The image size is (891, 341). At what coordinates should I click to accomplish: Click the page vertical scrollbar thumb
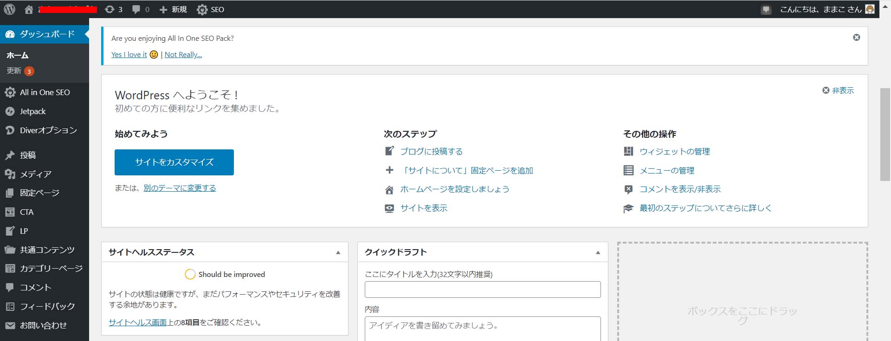(x=885, y=134)
